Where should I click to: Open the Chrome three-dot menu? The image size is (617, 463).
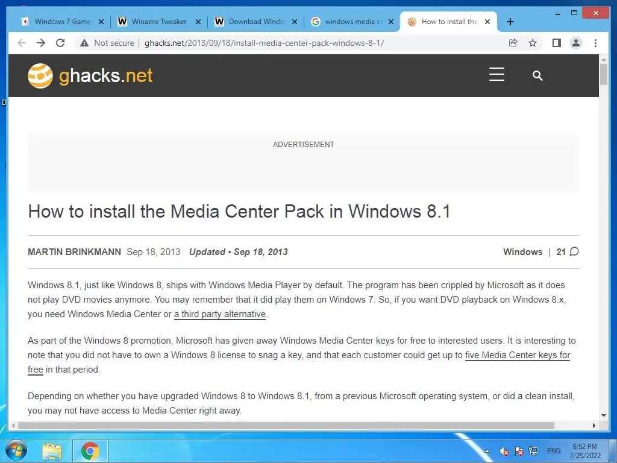595,43
